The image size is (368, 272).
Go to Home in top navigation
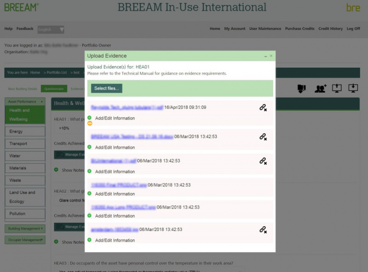pos(215,29)
